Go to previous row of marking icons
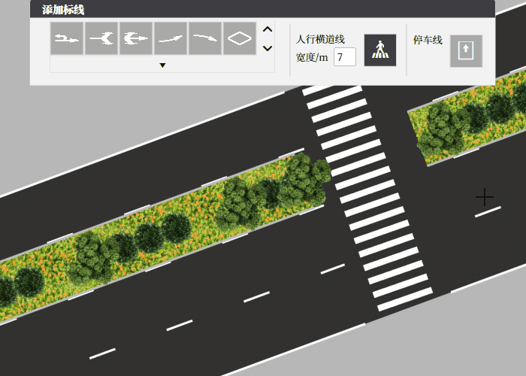 [x=268, y=29]
